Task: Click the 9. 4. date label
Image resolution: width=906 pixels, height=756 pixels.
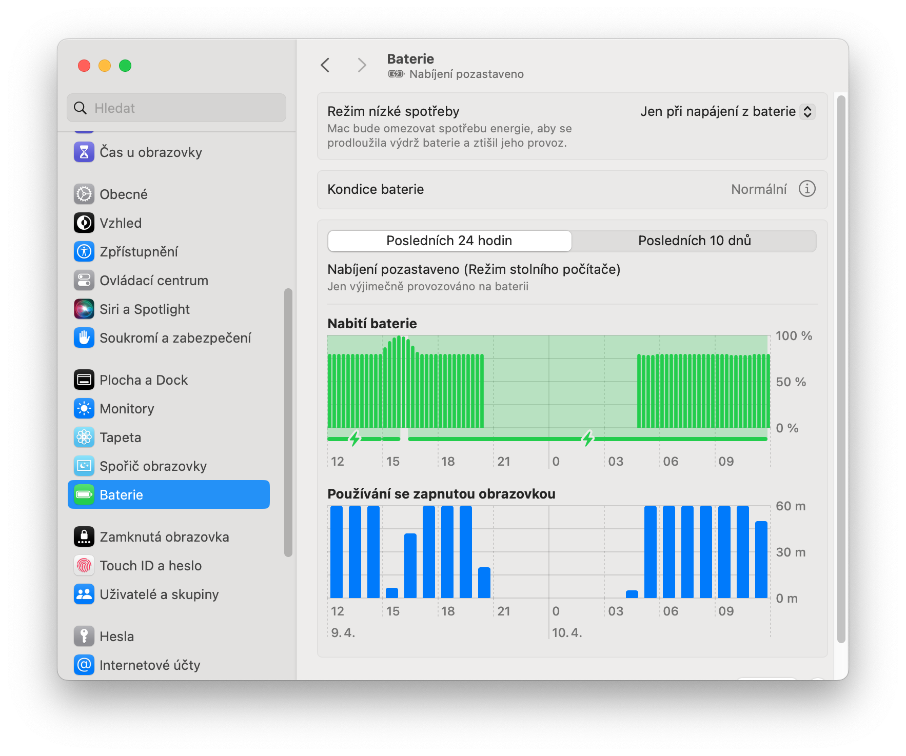Action: click(343, 633)
